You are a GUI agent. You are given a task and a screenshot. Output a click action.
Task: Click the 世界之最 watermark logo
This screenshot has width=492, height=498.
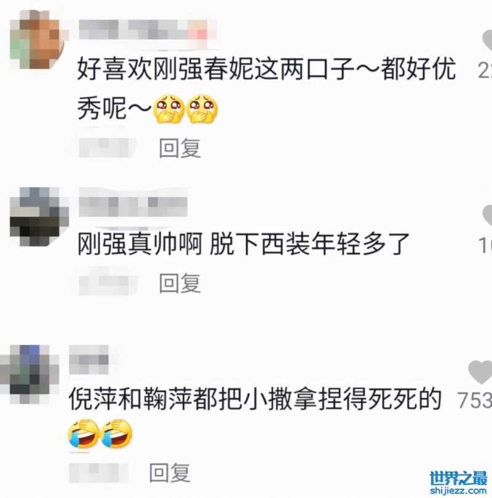pyautogui.click(x=458, y=478)
